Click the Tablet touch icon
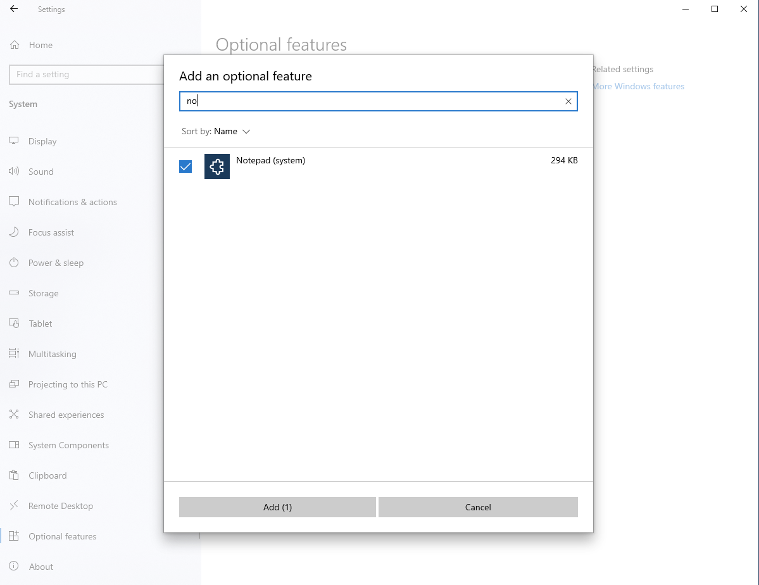Image resolution: width=759 pixels, height=585 pixels. [14, 323]
